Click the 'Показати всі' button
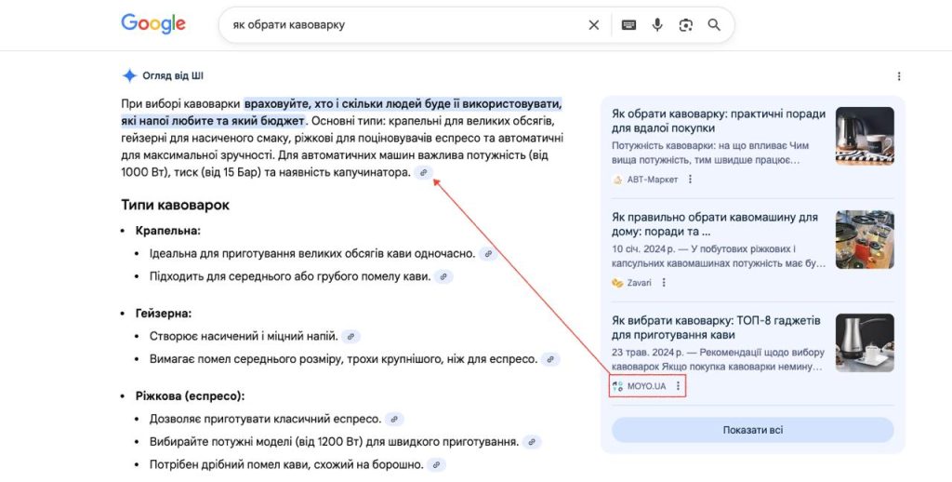The height and width of the screenshot is (482, 952). 753,430
